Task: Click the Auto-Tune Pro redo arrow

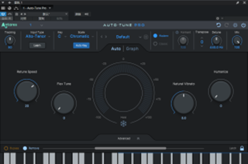Action: (227, 25)
